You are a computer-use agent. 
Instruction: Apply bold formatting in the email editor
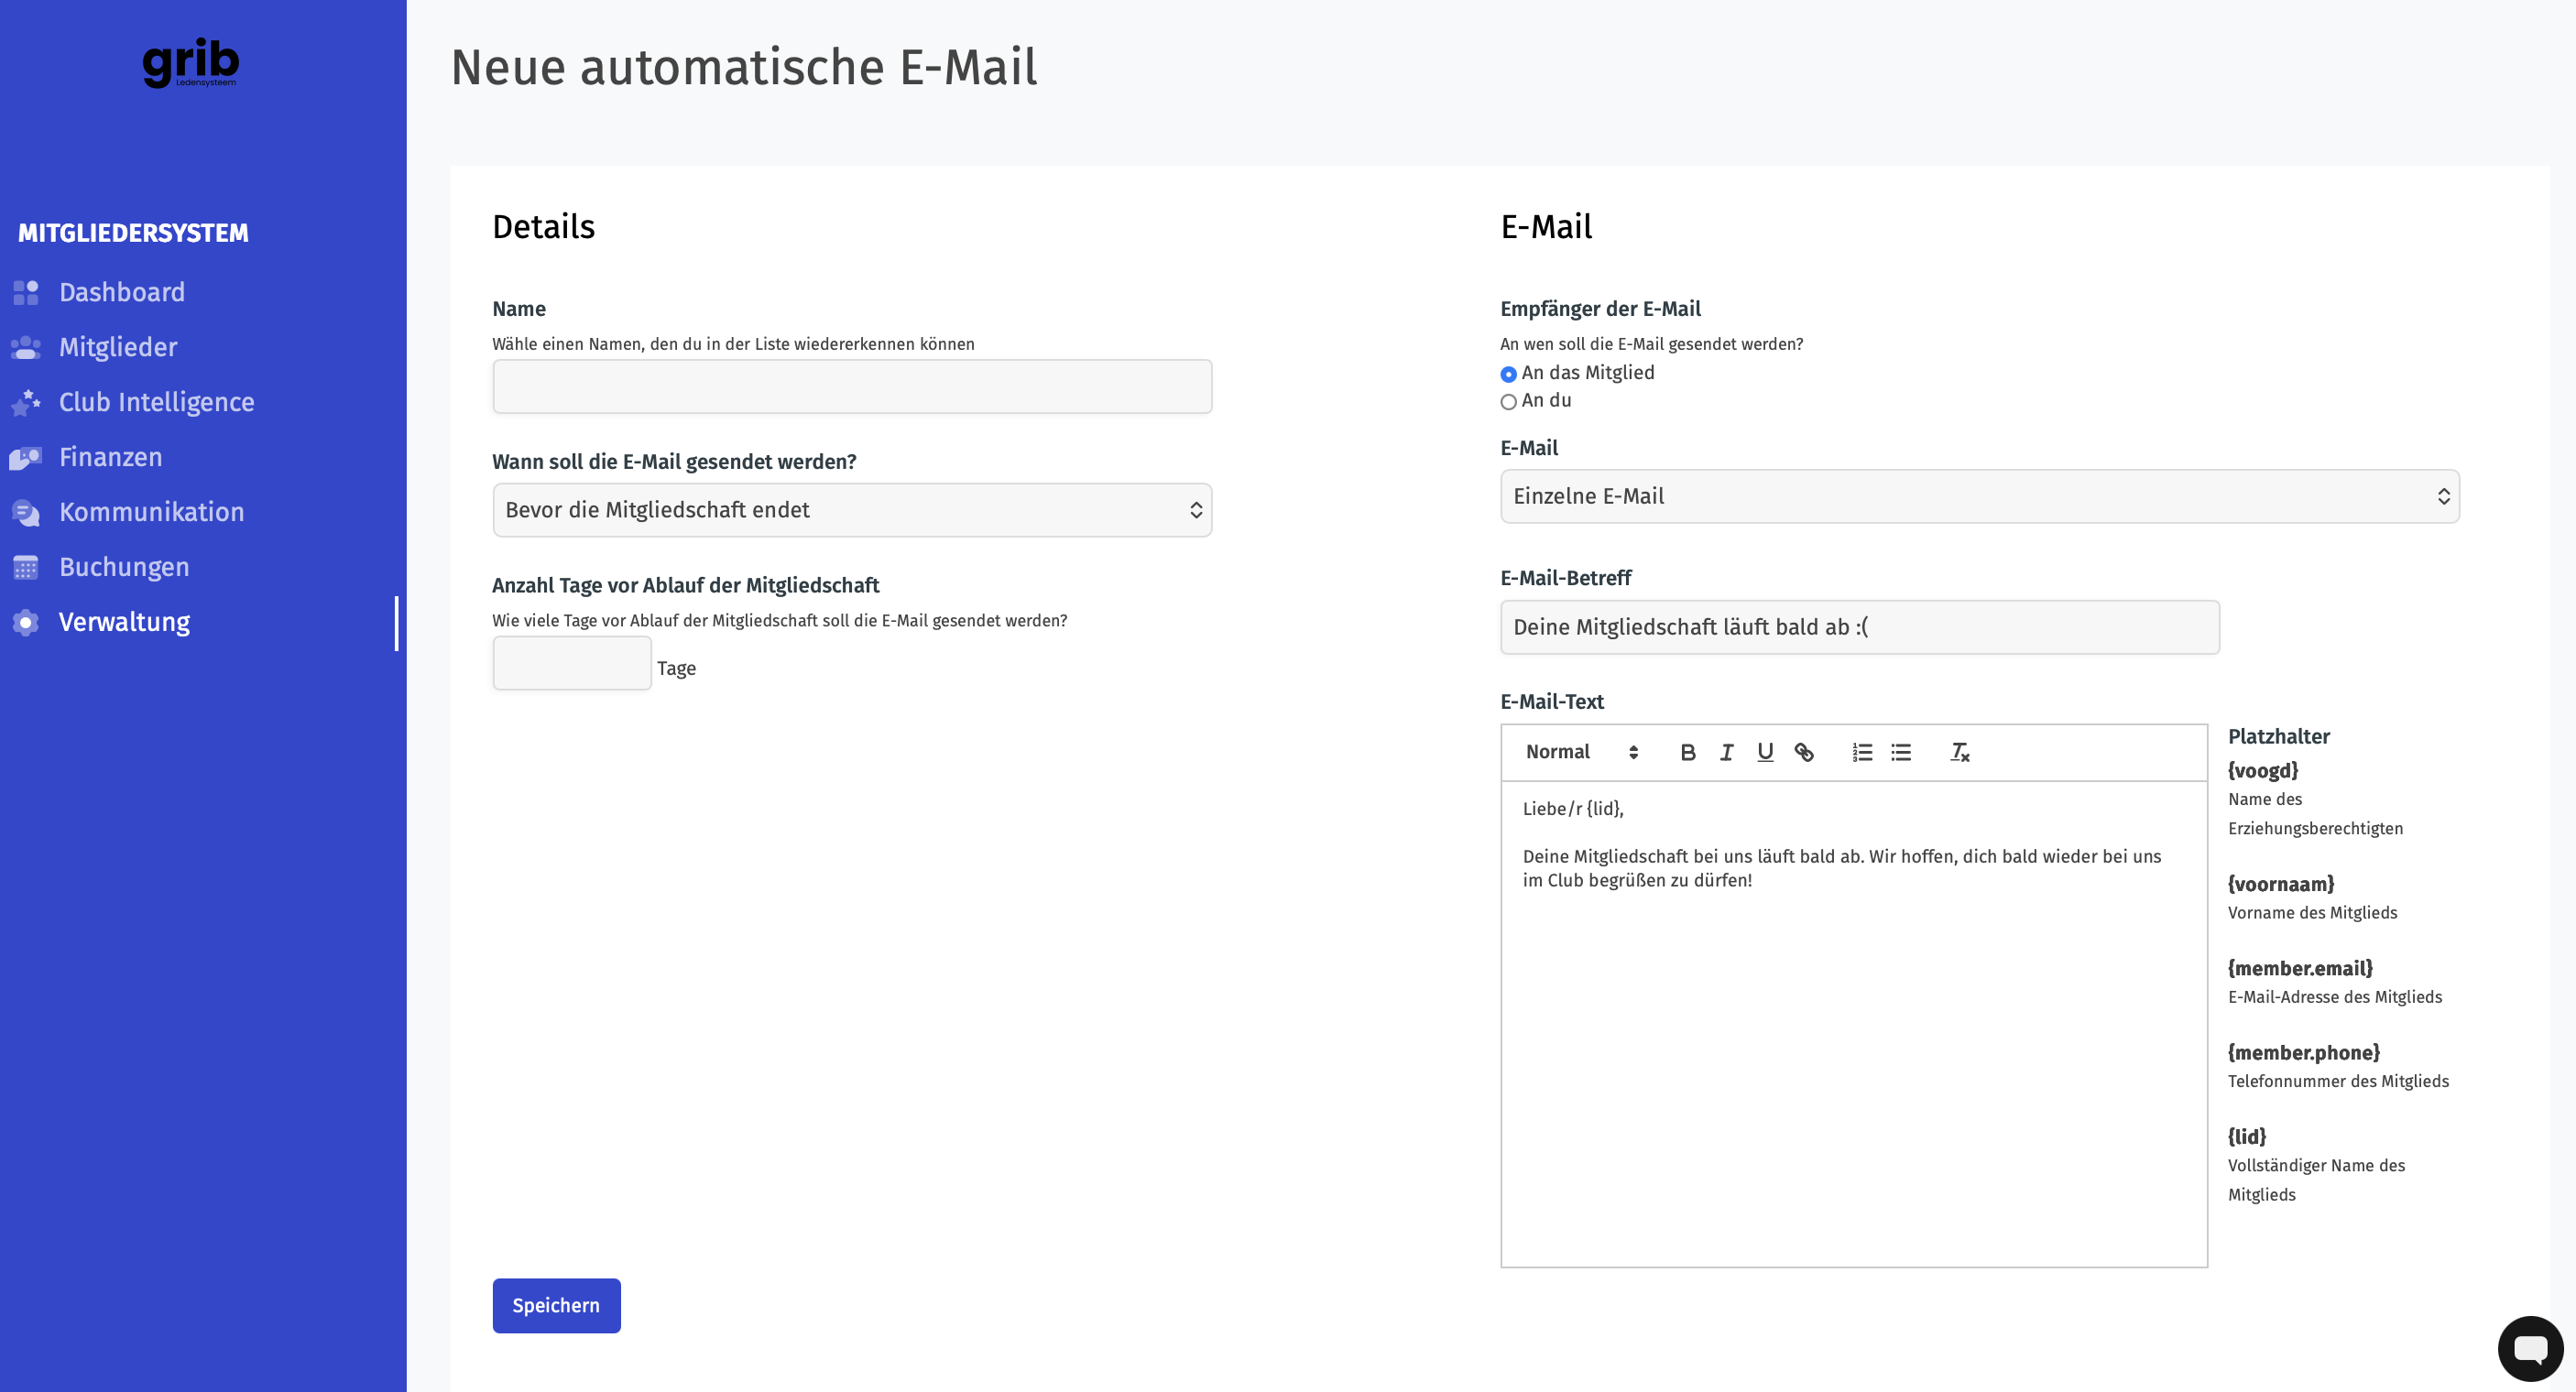1688,752
